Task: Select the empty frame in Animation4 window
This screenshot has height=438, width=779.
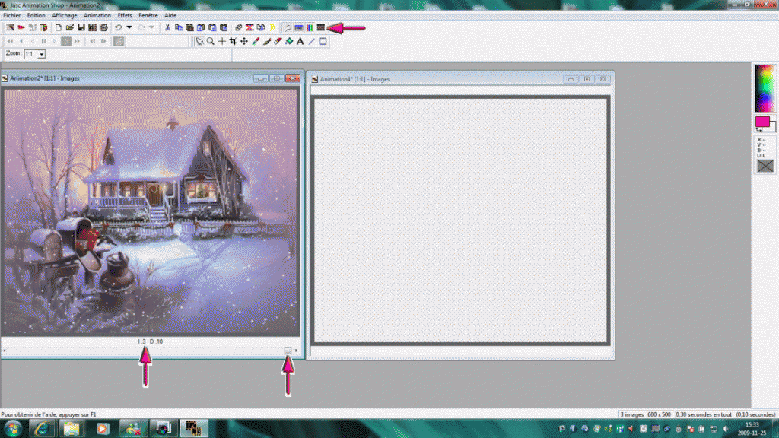Action: 460,220
